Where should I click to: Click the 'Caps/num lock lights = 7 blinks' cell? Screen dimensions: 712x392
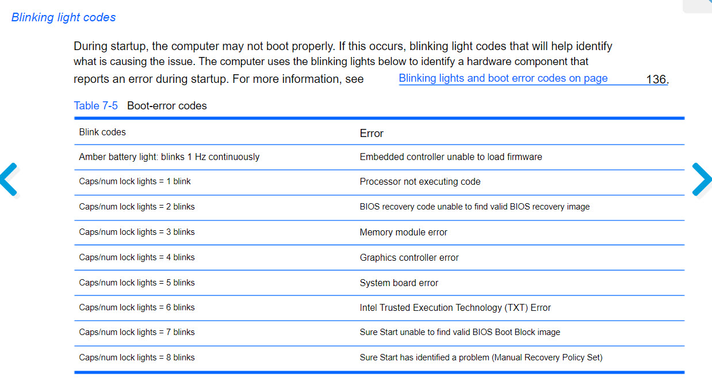point(137,332)
